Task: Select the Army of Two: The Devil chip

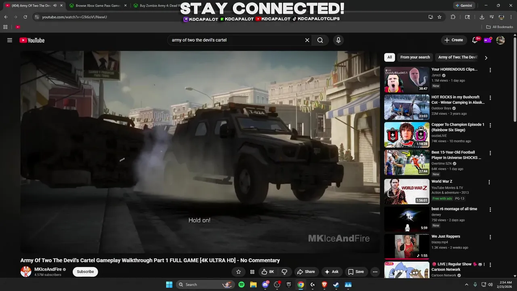Action: pyautogui.click(x=458, y=57)
